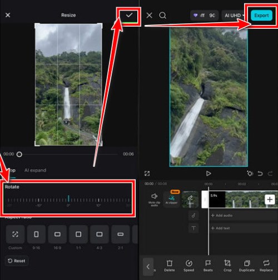This screenshot has height=280, width=278.
Task: Click the text T track icon
Action: point(193,228)
